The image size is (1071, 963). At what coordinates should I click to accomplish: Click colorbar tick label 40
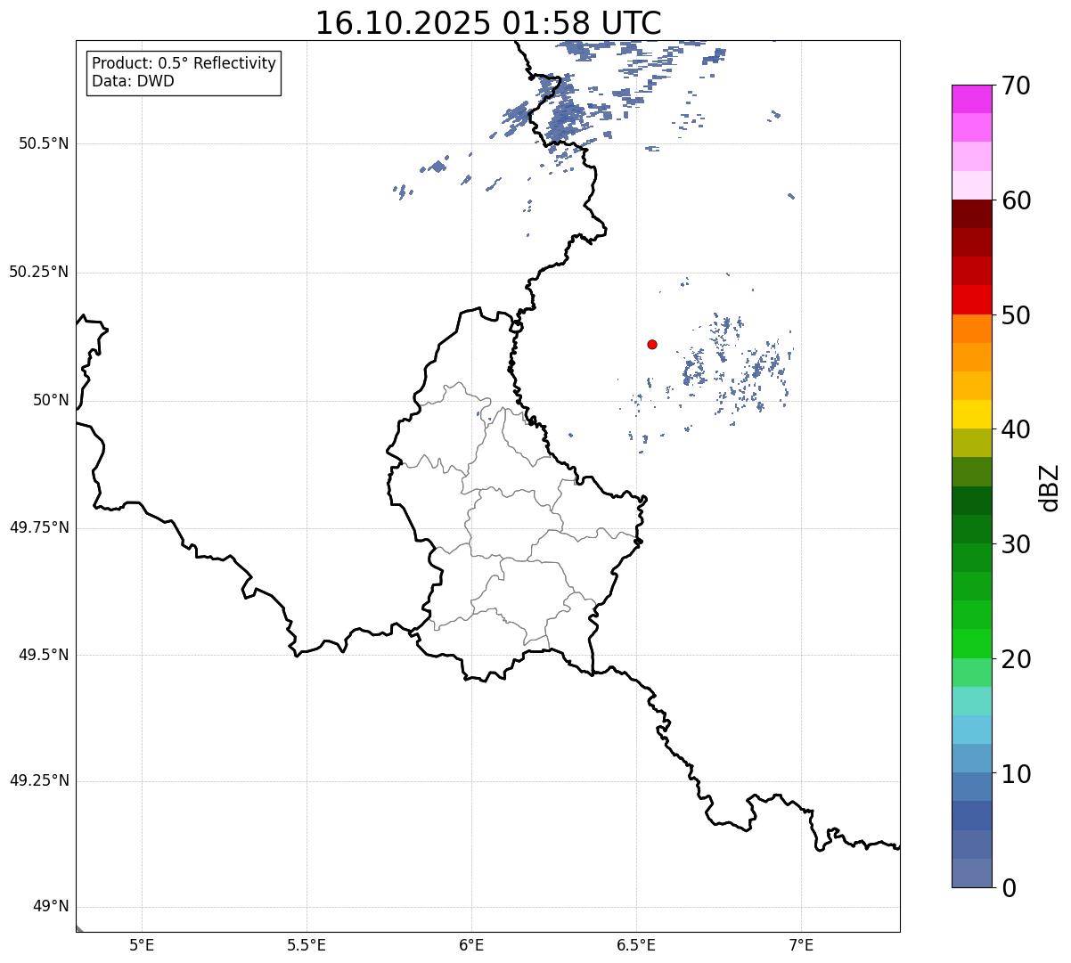(x=1015, y=429)
